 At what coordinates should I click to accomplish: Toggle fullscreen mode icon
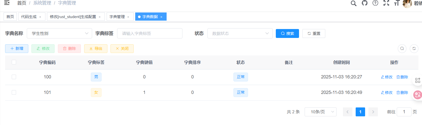(x=386, y=3)
